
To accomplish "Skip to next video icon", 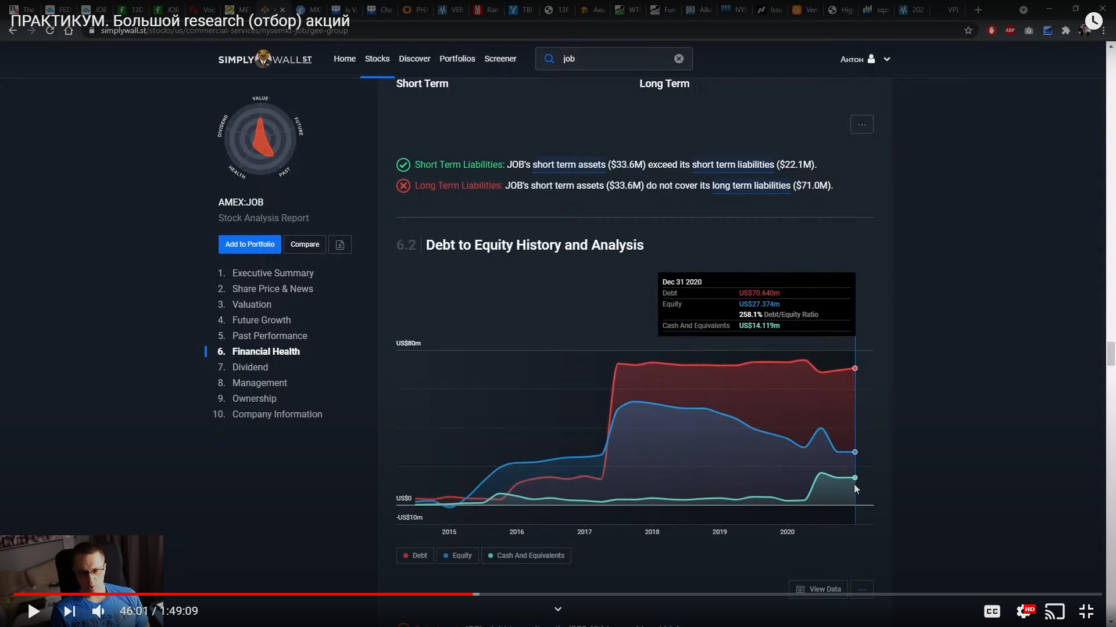I will pyautogui.click(x=69, y=611).
